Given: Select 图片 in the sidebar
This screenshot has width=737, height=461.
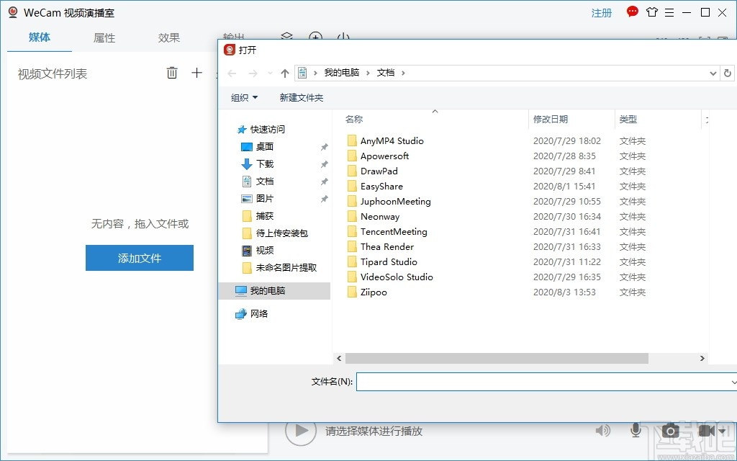Looking at the screenshot, I should tap(264, 199).
